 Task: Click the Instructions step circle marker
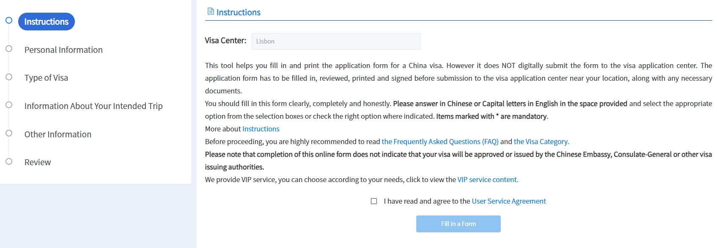[x=9, y=20]
